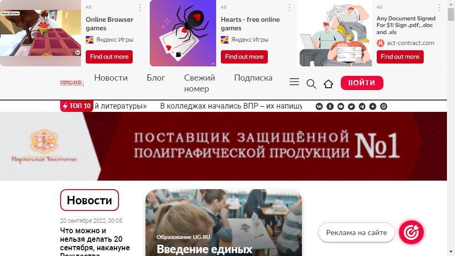Open the Реклама на сайте link
The image size is (455, 256).
point(356,232)
